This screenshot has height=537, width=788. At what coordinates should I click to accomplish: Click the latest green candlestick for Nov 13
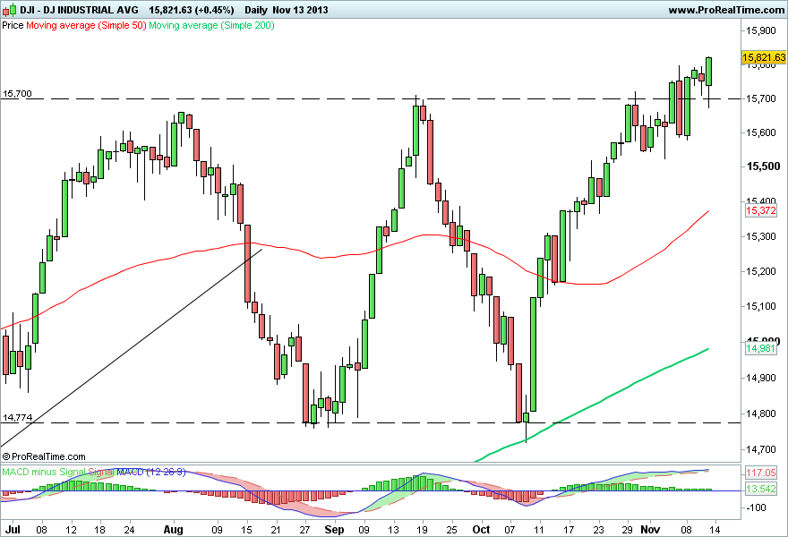tap(709, 72)
